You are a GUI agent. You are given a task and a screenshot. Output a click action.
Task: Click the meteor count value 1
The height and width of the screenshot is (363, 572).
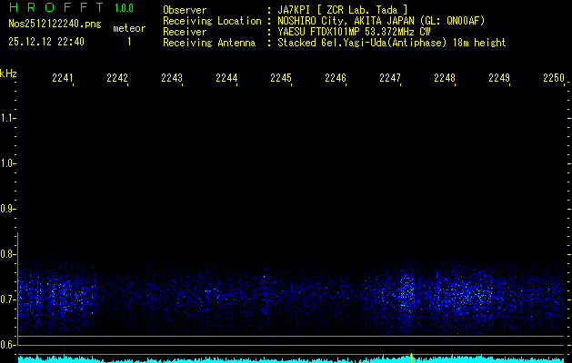pos(128,42)
